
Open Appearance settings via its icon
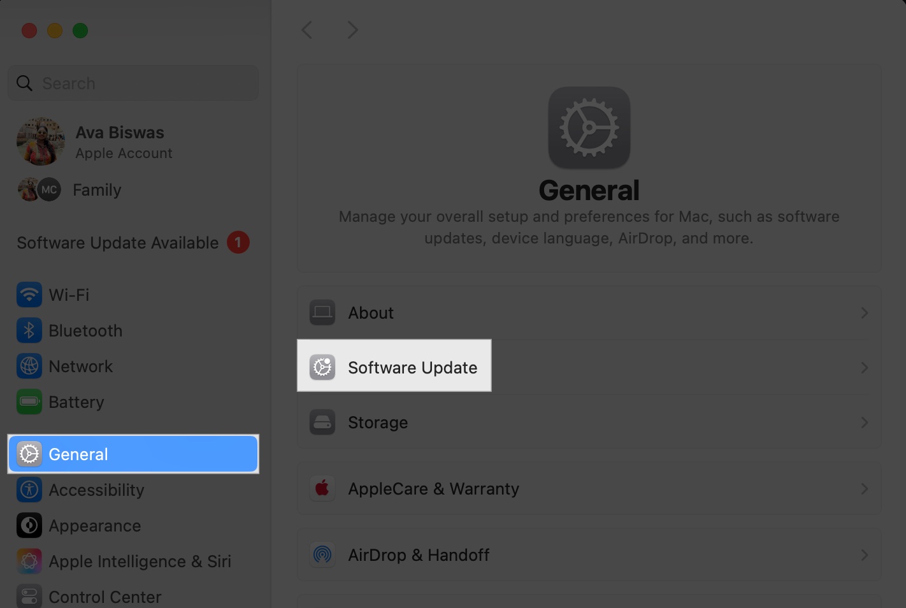(x=29, y=525)
